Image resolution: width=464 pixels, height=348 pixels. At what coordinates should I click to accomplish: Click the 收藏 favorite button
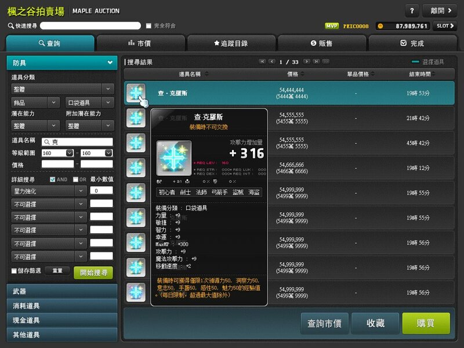(375, 324)
